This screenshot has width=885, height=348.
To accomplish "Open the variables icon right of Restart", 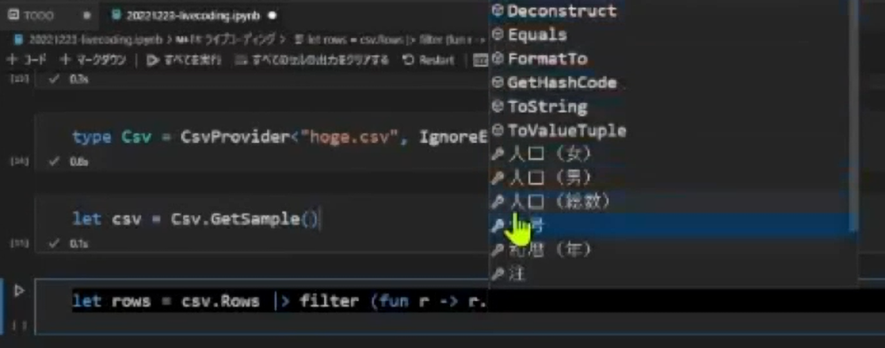I will click(481, 60).
